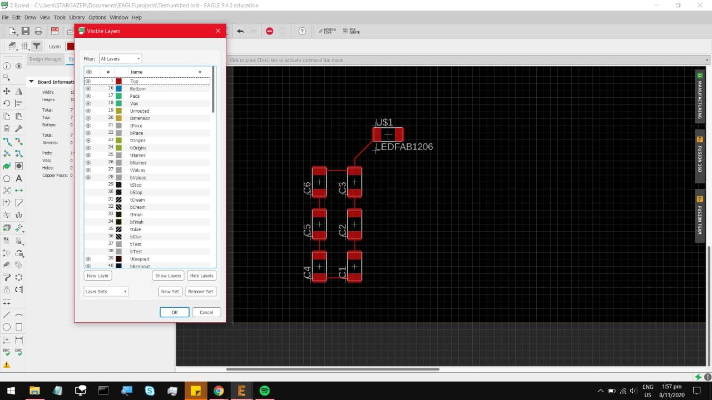Click the Grid settings icon
Viewport: 712px width, 400px height.
[x=25, y=46]
